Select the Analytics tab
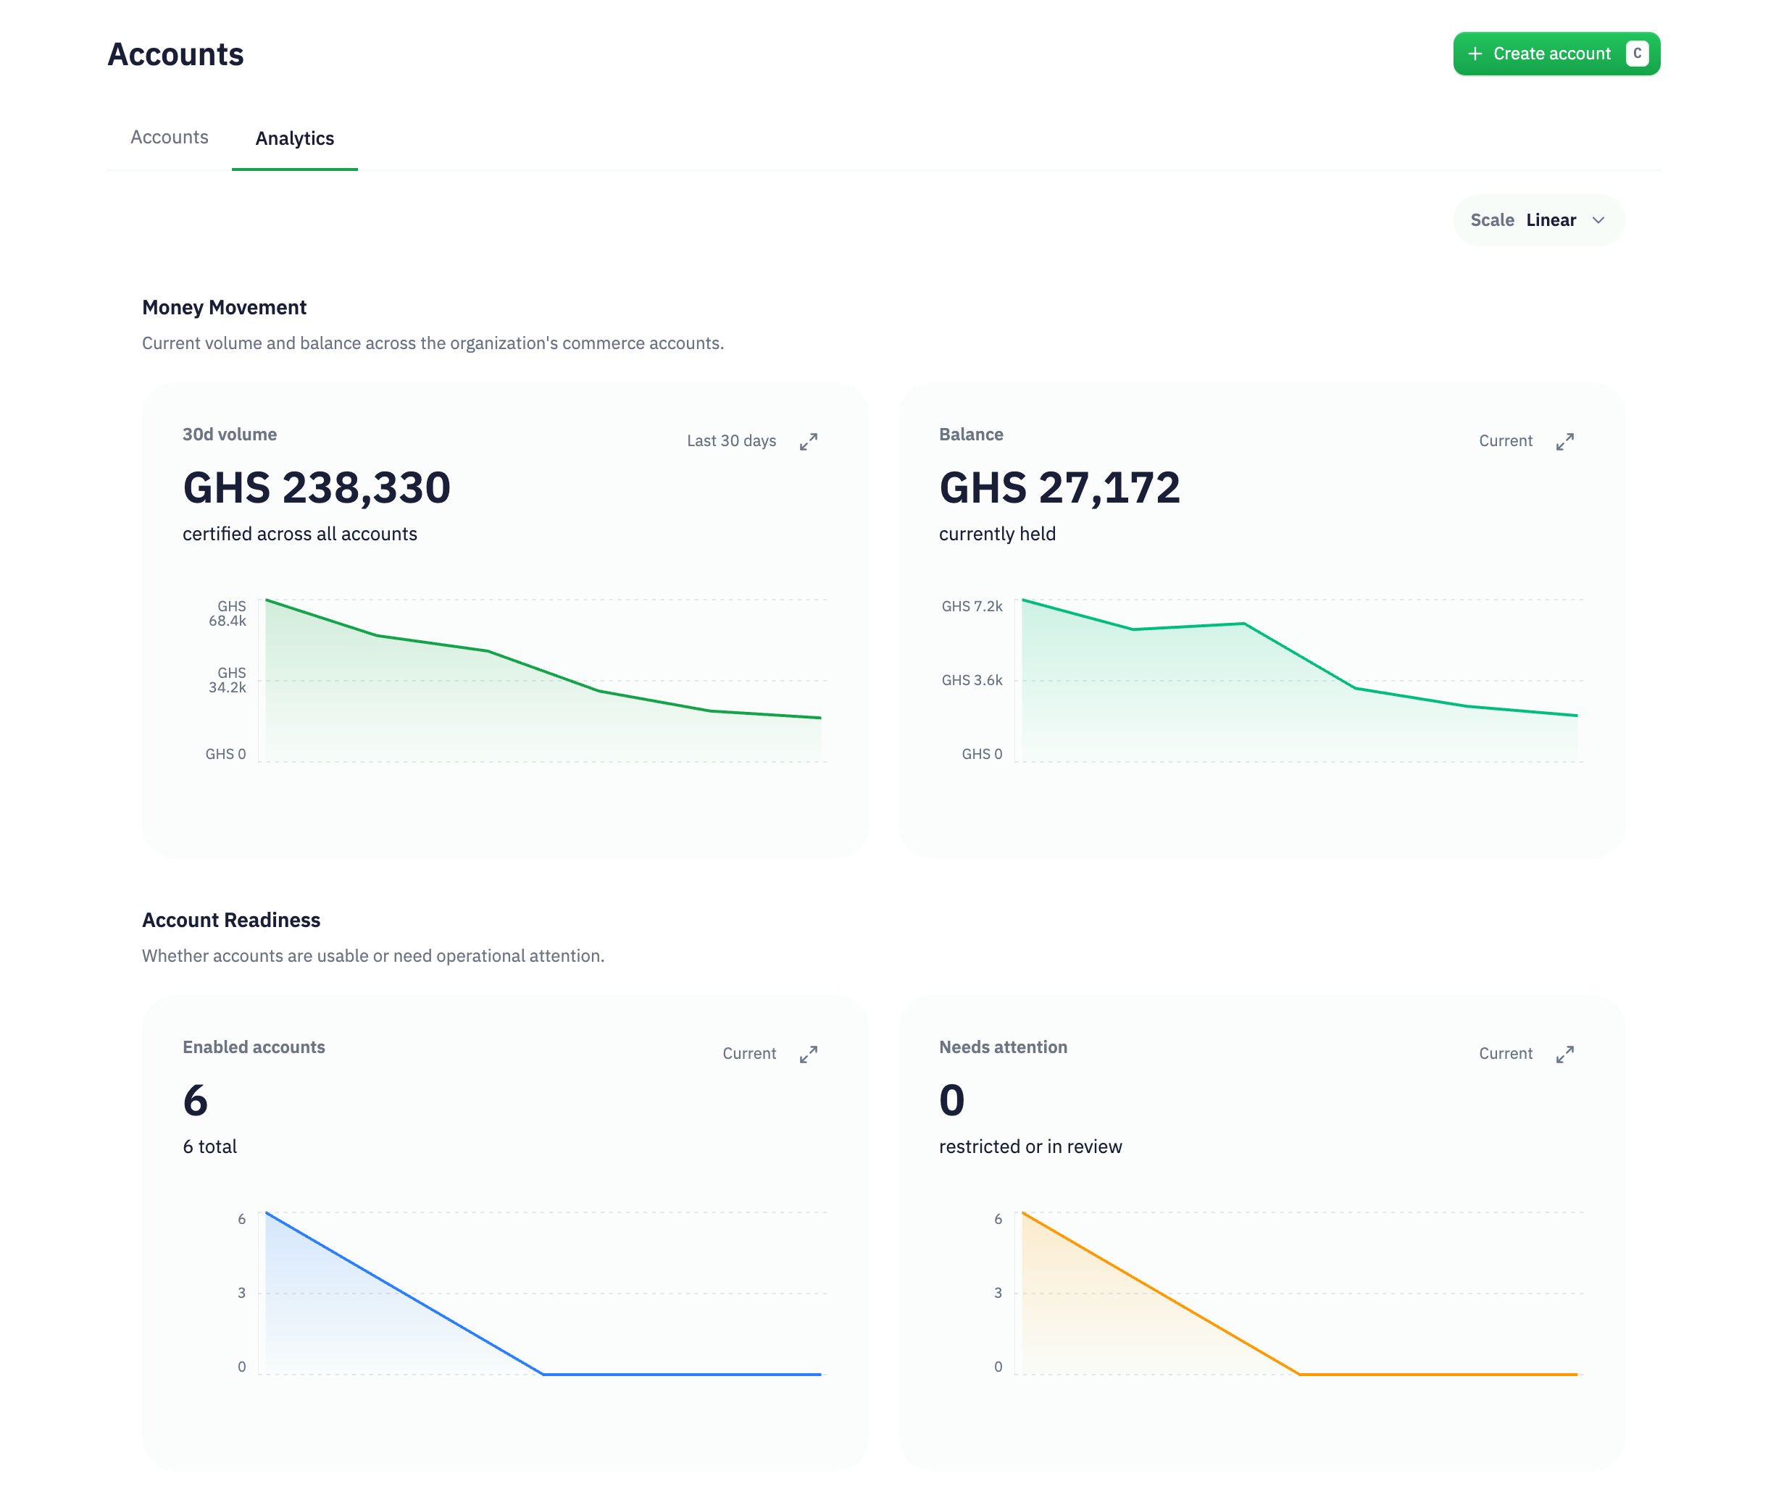1768x1505 pixels. click(x=294, y=138)
